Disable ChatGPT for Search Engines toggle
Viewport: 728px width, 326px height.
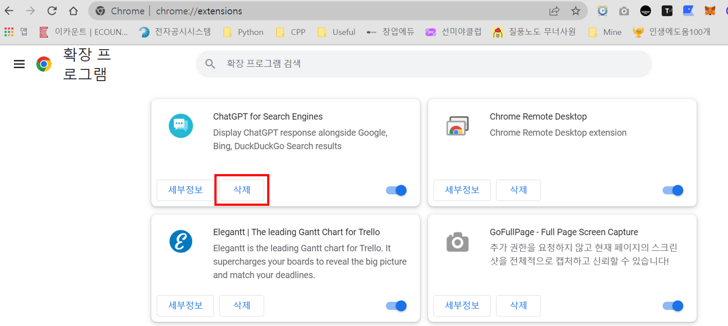(396, 190)
